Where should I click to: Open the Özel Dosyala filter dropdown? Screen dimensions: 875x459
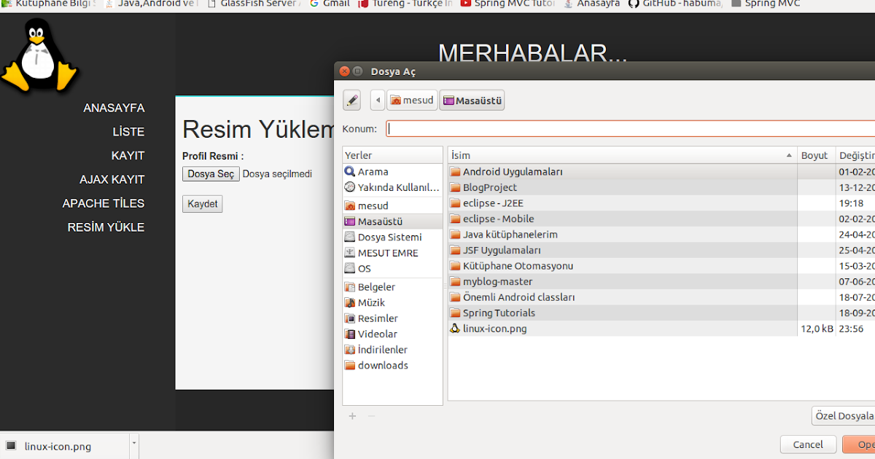click(844, 415)
